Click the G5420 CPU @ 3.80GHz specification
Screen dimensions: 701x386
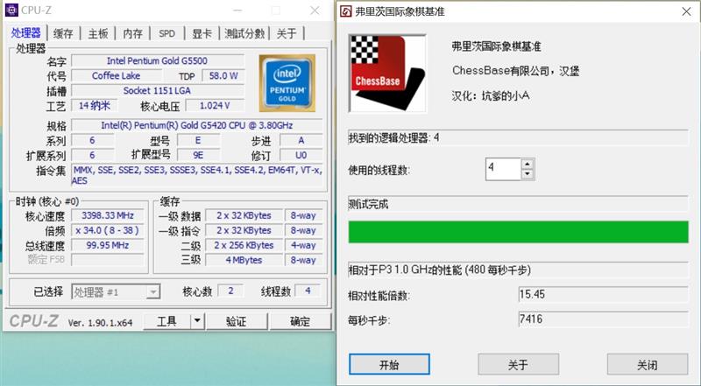(196, 125)
